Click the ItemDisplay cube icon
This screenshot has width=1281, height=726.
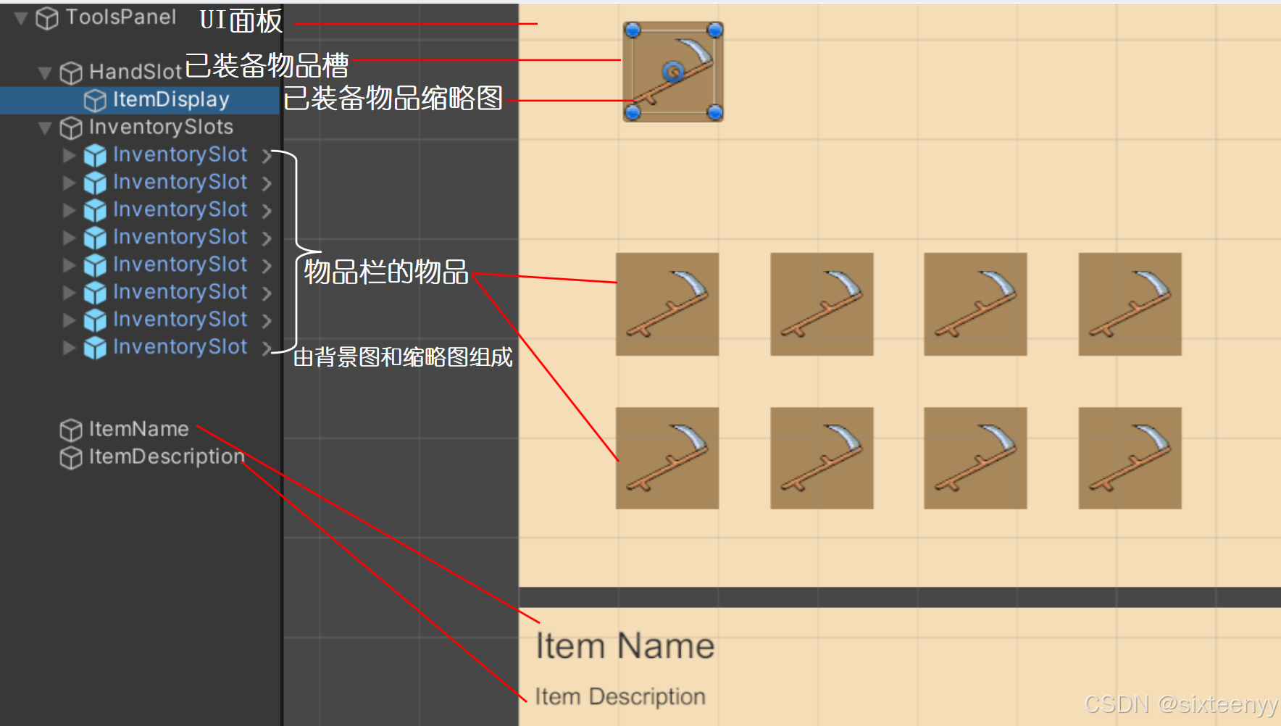95,100
